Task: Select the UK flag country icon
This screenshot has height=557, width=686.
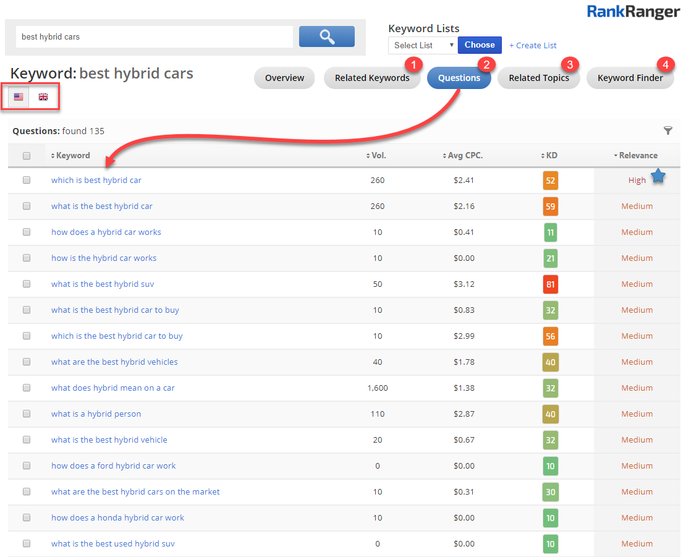Action: [43, 97]
